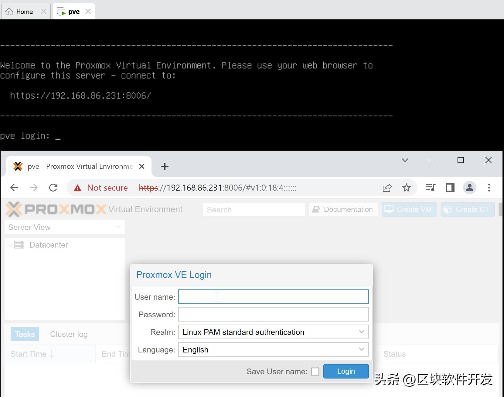Image resolution: width=504 pixels, height=397 pixels.
Task: Switch to the Home browser tab
Action: pos(21,11)
